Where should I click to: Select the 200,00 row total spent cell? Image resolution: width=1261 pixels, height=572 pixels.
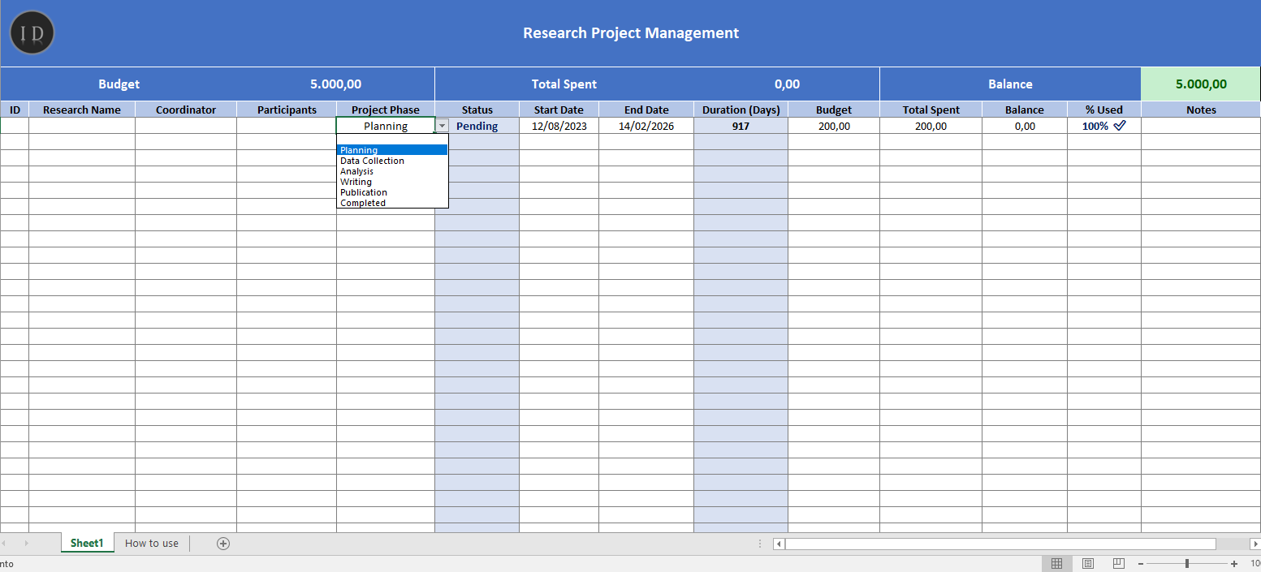click(x=931, y=126)
